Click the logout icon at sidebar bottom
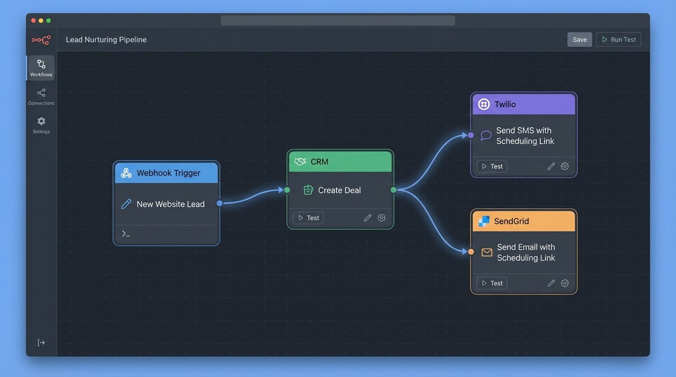The width and height of the screenshot is (676, 377). pos(41,343)
